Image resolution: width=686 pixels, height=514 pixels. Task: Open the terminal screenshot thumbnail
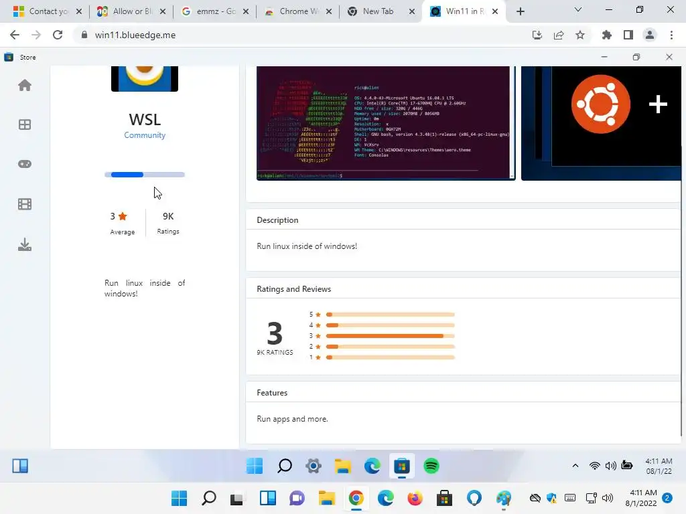point(386,123)
